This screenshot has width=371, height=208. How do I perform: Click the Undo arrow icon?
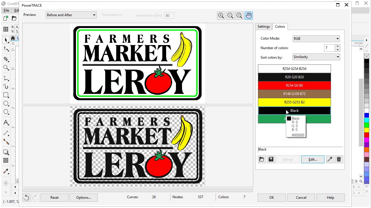[26, 198]
